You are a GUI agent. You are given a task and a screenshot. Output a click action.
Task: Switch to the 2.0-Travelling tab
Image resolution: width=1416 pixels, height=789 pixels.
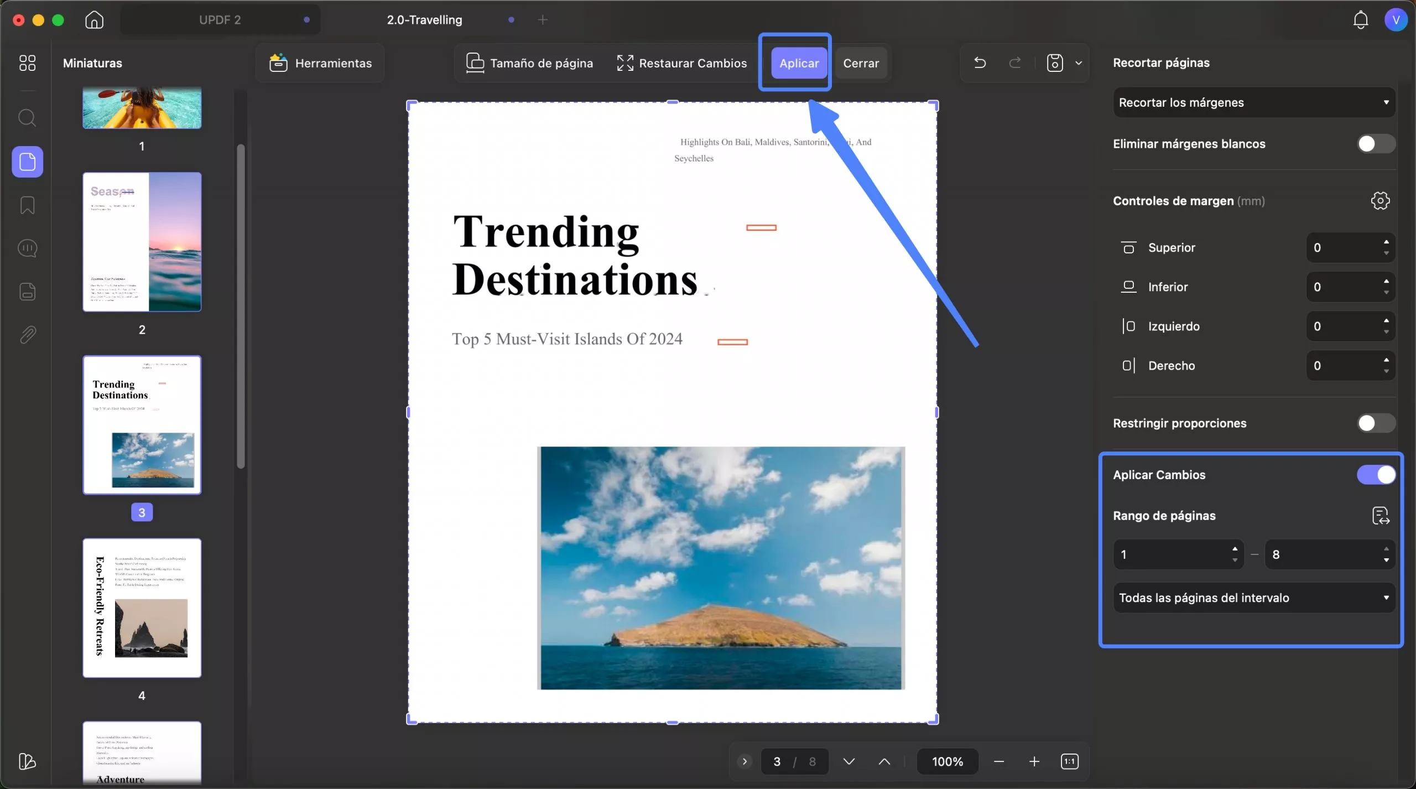click(424, 20)
